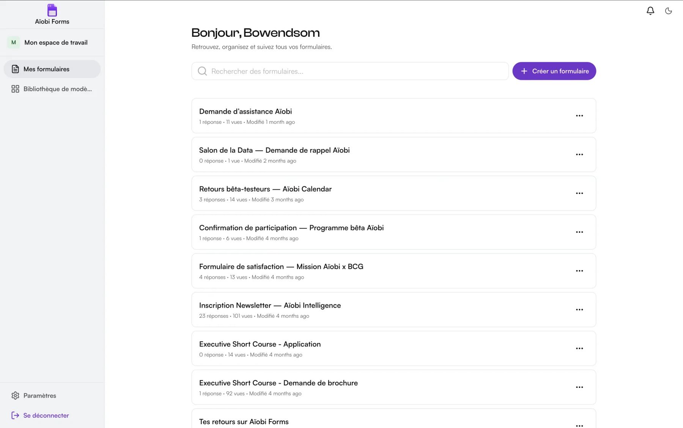Click the search magnifier icon
Image resolution: width=683 pixels, height=428 pixels.
[x=202, y=71]
